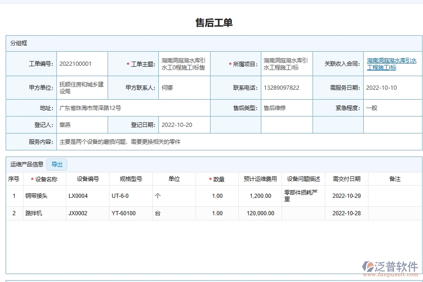423x282 pixels.
Task: Edit the 地址 address field
Action: 117,108
